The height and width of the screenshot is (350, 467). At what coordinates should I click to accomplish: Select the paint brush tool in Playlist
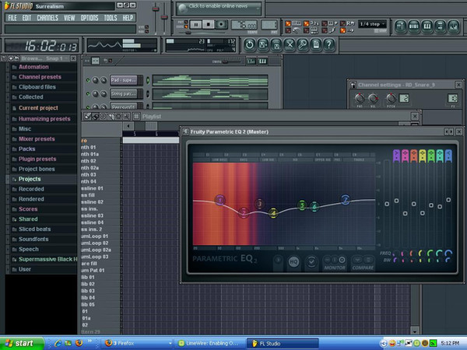tap(95, 117)
